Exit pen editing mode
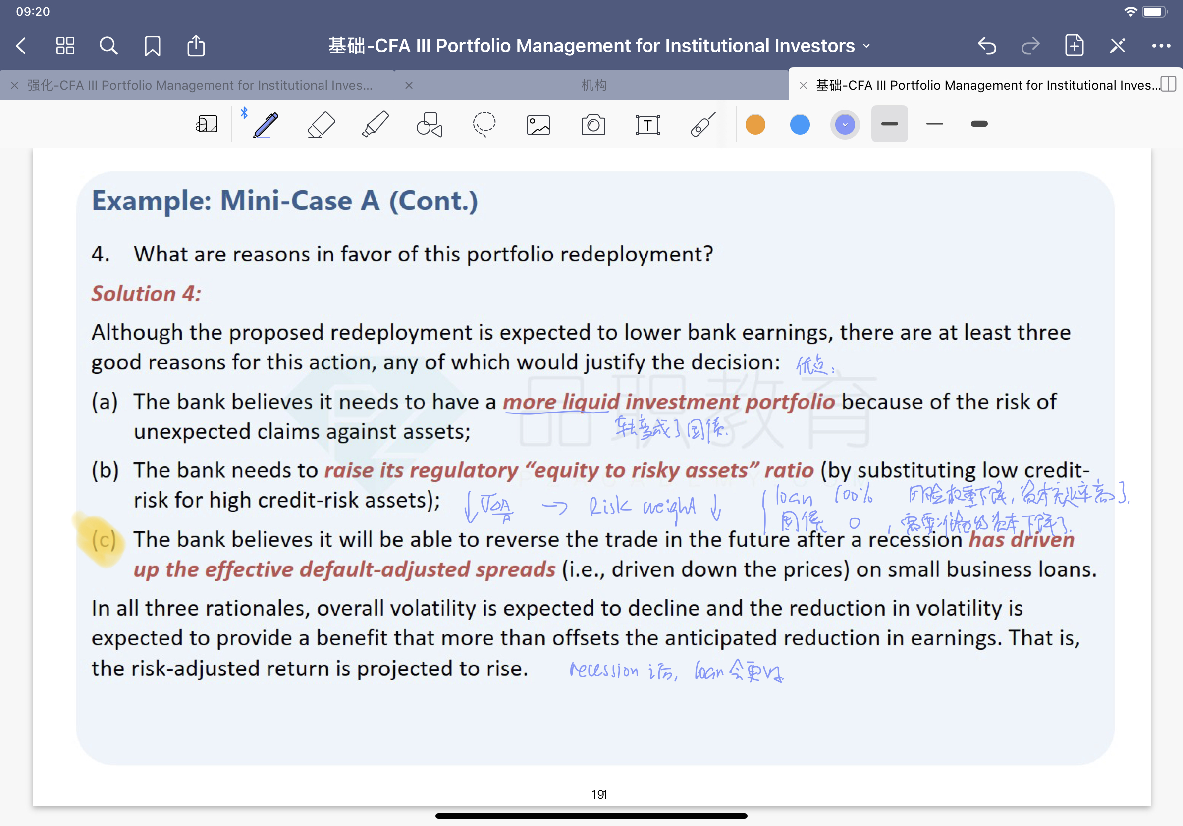 (x=1118, y=46)
